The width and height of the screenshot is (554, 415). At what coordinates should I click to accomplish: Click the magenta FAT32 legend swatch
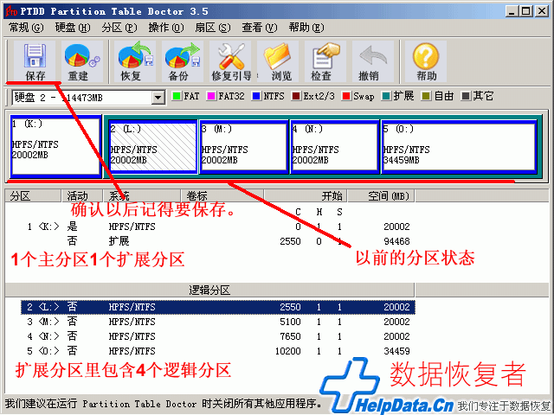pyautogui.click(x=211, y=96)
